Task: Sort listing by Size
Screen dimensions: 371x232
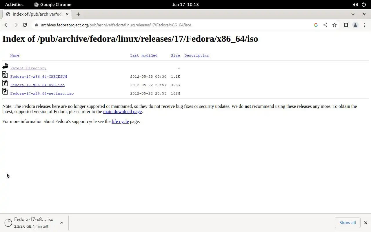Action: click(x=175, y=55)
